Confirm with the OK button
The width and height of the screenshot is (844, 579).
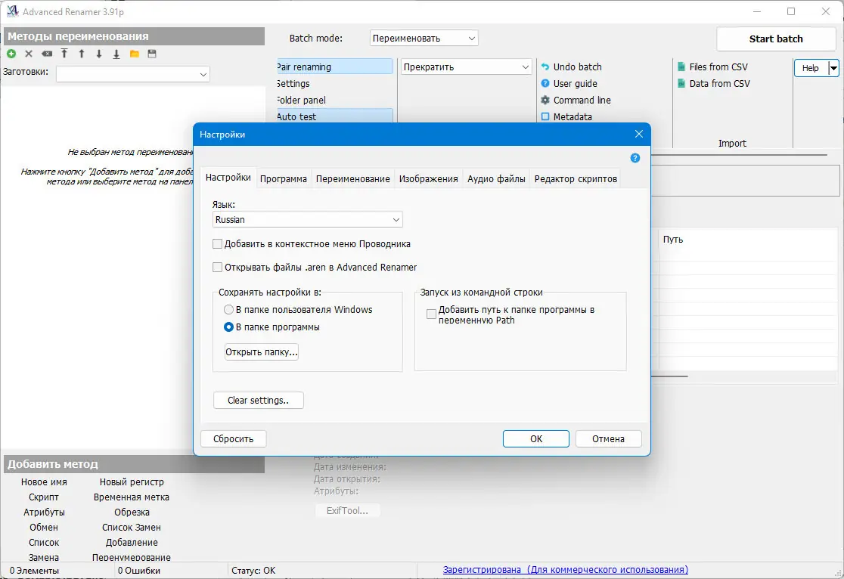pyautogui.click(x=536, y=438)
